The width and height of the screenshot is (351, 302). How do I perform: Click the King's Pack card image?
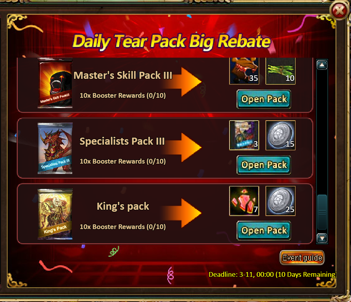55,214
